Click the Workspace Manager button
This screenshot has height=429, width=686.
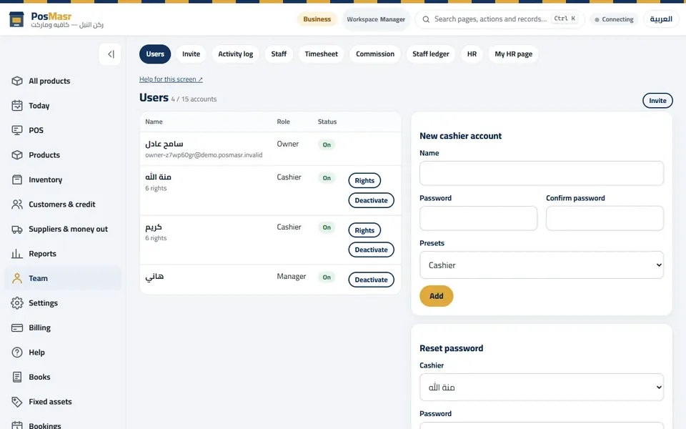coord(376,19)
